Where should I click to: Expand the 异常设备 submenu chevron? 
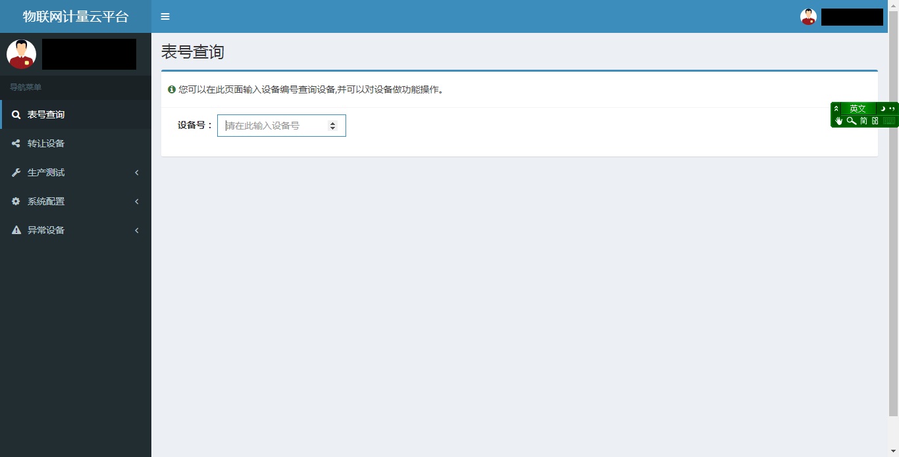tap(137, 230)
